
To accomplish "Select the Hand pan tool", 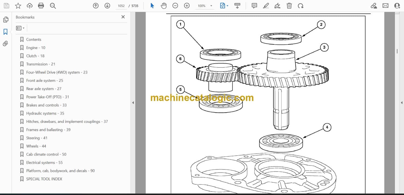I will click(163, 6).
